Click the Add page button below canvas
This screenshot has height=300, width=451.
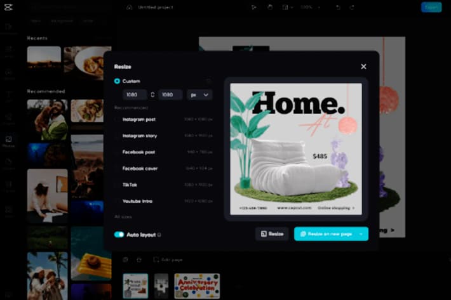168,260
